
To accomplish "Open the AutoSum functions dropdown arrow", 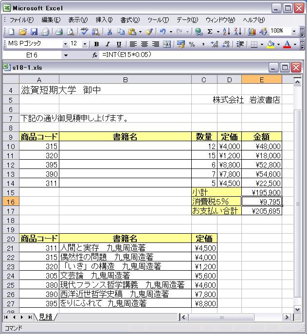I will (x=218, y=32).
